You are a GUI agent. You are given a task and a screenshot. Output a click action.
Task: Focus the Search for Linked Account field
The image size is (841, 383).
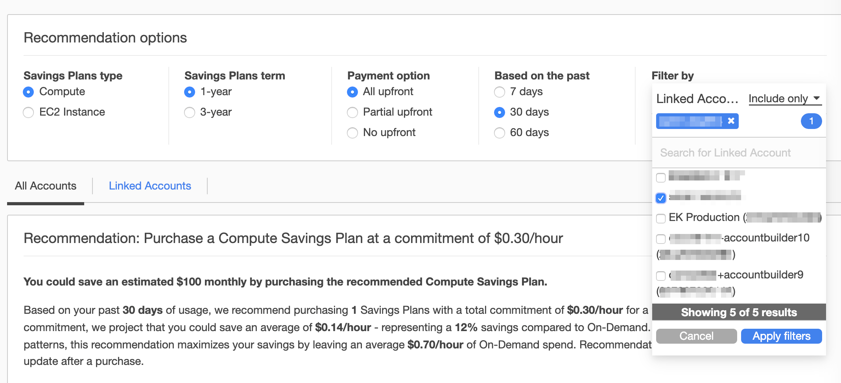(739, 153)
